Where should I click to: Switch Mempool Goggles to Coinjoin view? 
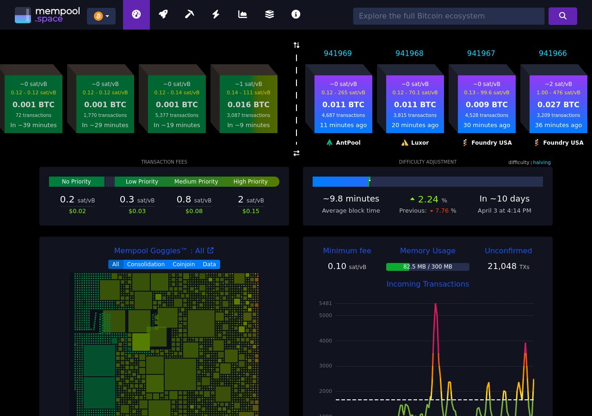184,264
